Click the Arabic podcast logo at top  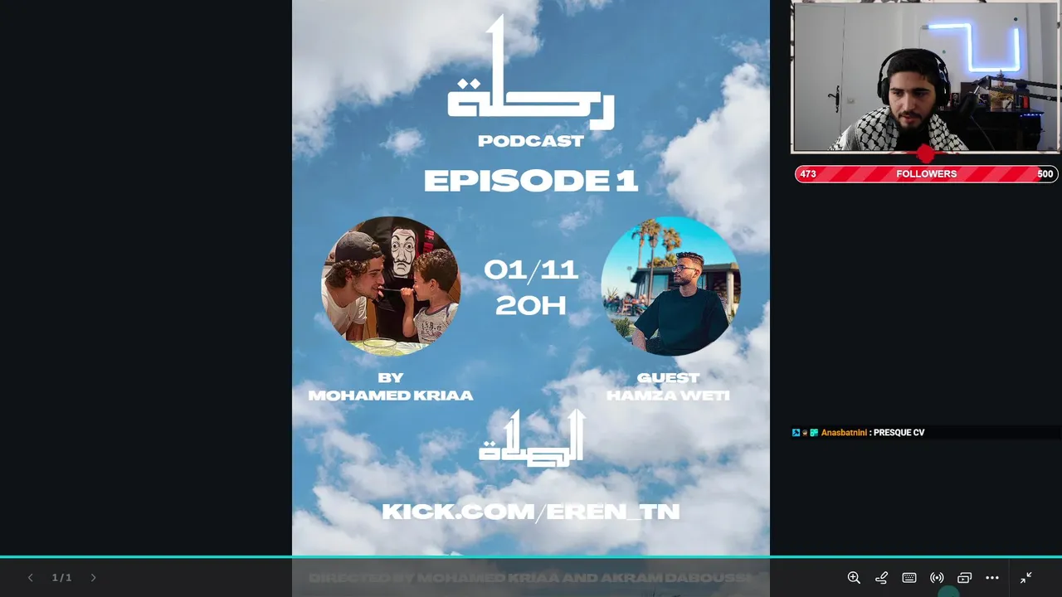point(531,71)
